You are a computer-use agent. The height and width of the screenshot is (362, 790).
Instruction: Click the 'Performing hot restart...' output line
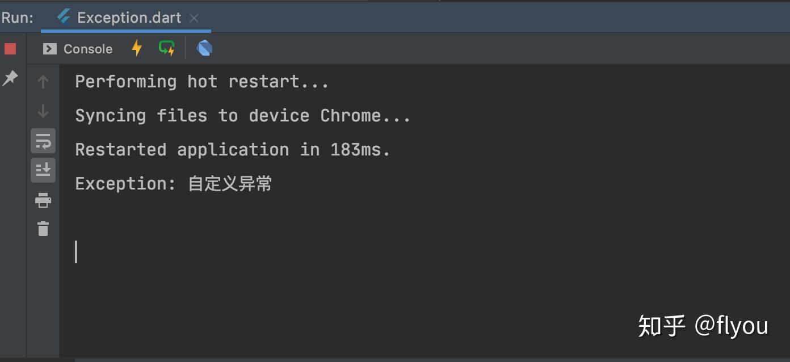(201, 82)
